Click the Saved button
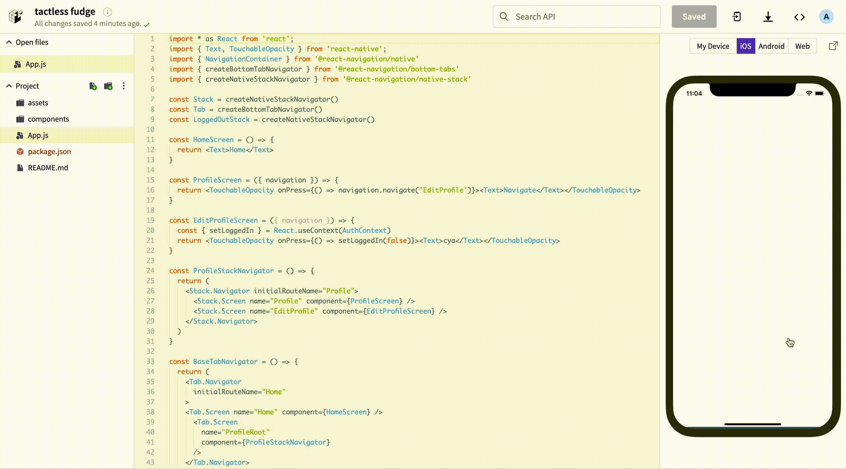The image size is (846, 469). coord(694,17)
